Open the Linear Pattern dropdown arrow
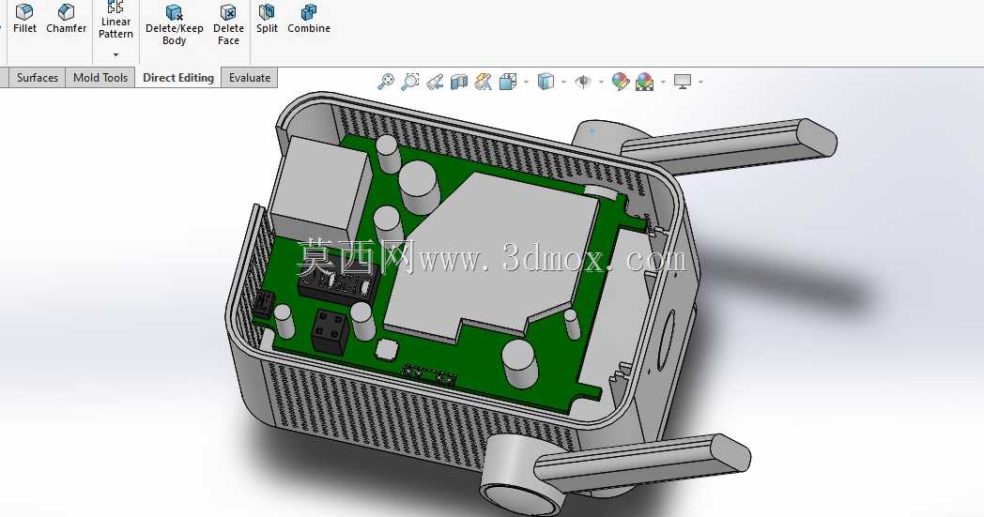This screenshot has height=517, width=984. [x=115, y=54]
